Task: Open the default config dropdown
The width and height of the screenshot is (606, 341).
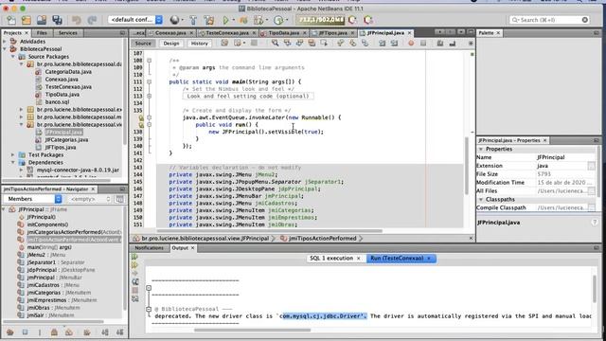Action: [135, 19]
